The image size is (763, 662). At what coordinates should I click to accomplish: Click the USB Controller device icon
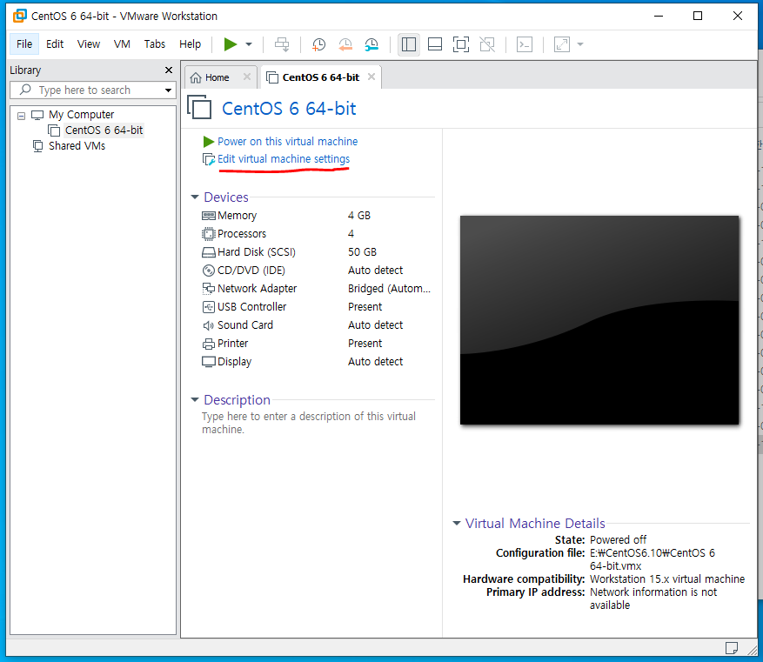[x=208, y=307]
